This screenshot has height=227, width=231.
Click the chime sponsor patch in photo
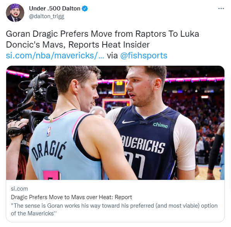(160, 125)
